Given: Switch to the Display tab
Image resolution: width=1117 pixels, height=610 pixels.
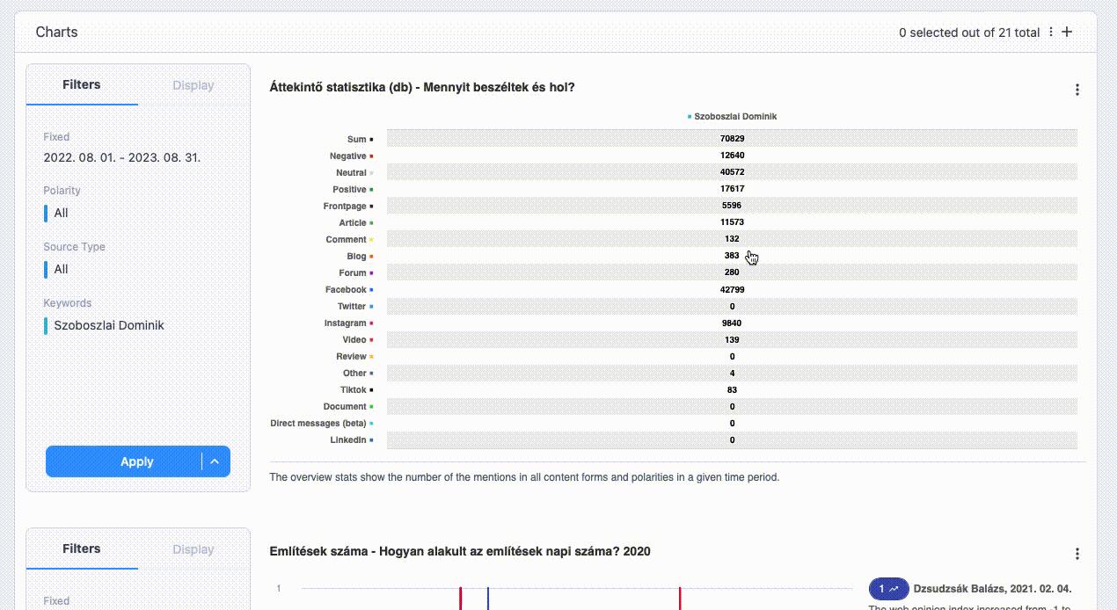Looking at the screenshot, I should tap(193, 84).
